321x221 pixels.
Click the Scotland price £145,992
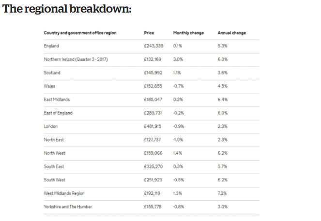click(154, 73)
